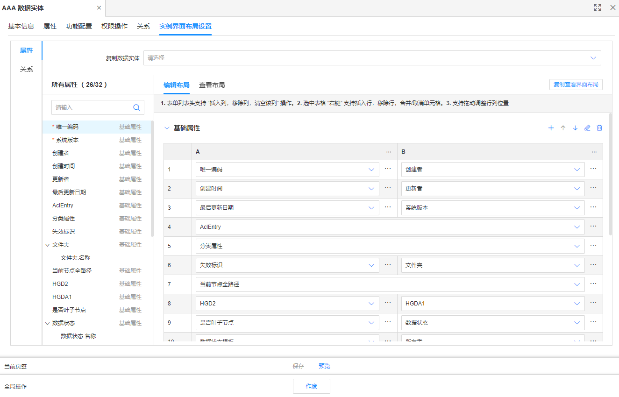This screenshot has height=397, width=619.
Task: Close the AAA 数据实体 tab
Action: click(99, 8)
